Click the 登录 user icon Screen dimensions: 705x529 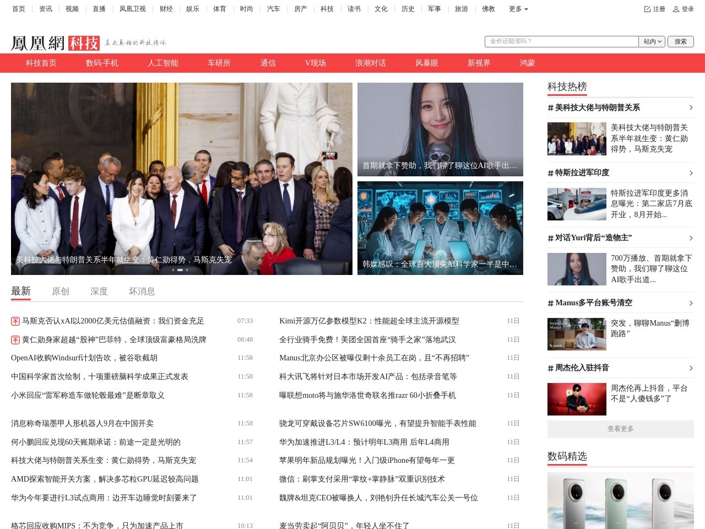click(x=677, y=9)
